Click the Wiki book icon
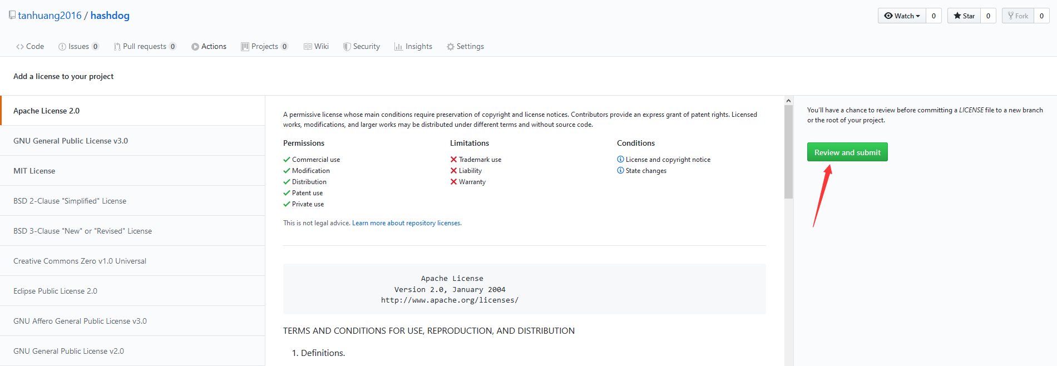 [x=308, y=47]
